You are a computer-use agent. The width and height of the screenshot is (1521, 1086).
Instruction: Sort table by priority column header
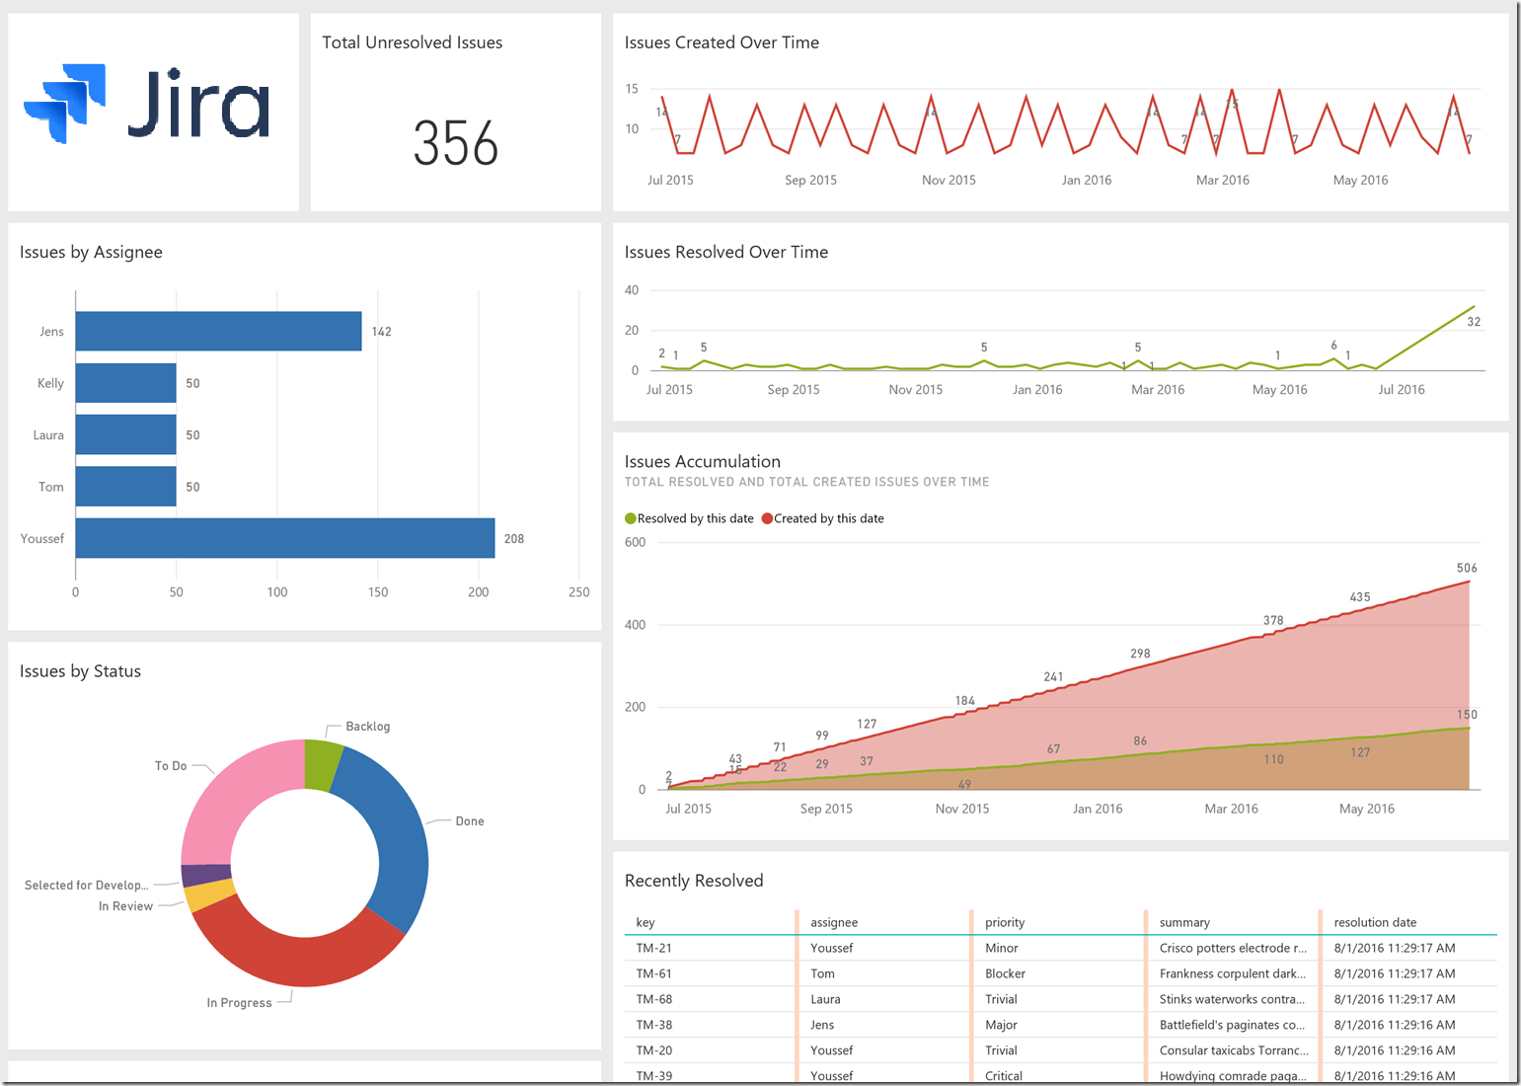point(1005,922)
